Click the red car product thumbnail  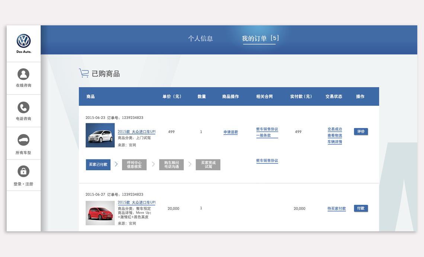[100, 213]
